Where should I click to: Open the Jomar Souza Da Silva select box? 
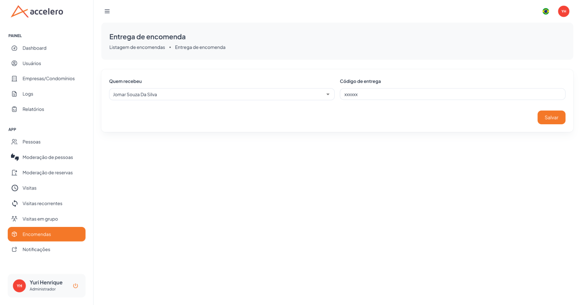point(222,94)
